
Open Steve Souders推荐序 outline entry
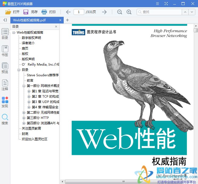pos(43,75)
